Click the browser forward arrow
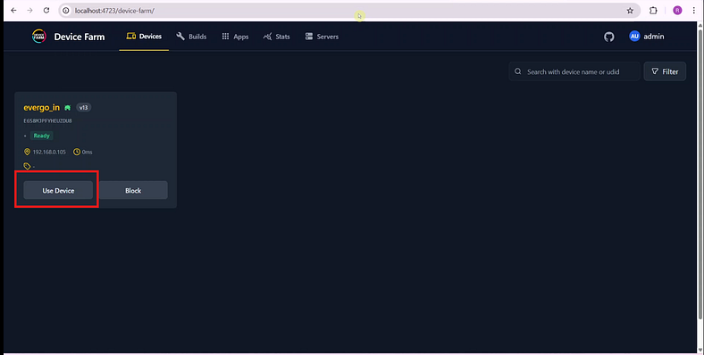This screenshot has height=355, width=704. coord(29,11)
